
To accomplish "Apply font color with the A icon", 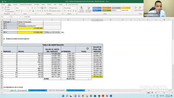I will [x=33, y=11].
